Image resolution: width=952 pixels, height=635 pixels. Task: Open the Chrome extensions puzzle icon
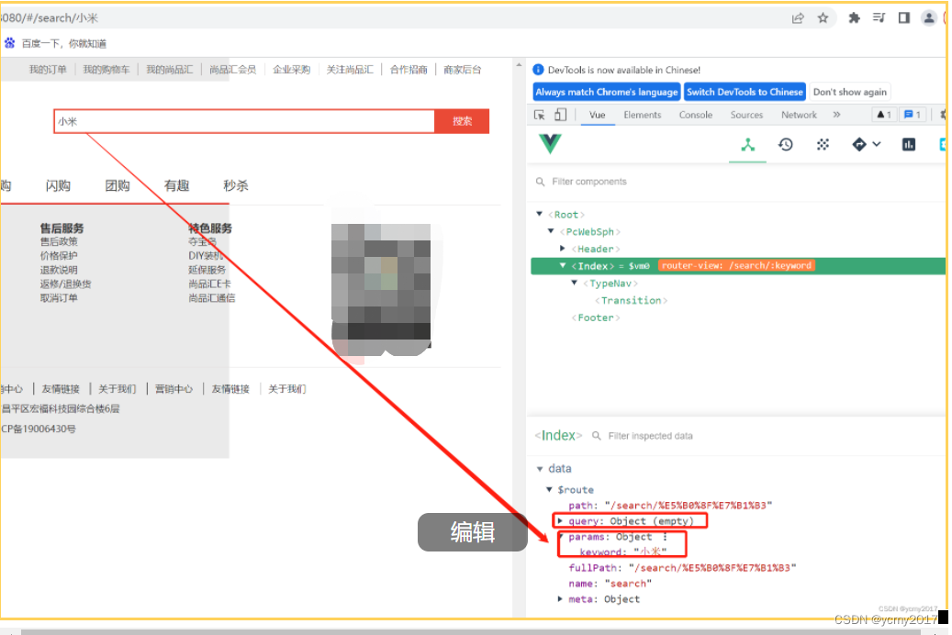(x=854, y=18)
